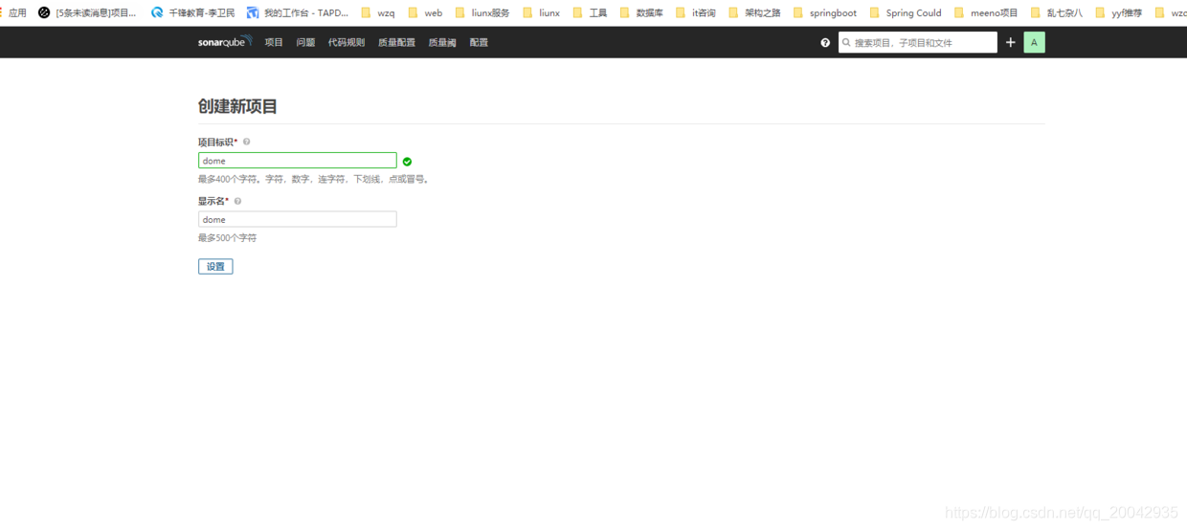1187x530 pixels.
Task: Click the help icon next to 显示名
Action: [x=237, y=201]
